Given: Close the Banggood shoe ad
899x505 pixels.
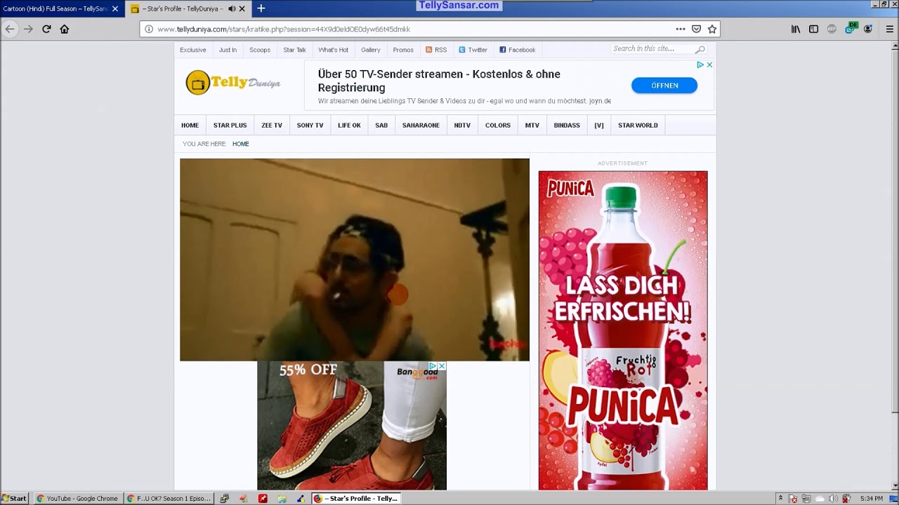Looking at the screenshot, I should [x=442, y=366].
